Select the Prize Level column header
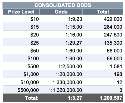This screenshot has height=103, width=125. (x=21, y=12)
